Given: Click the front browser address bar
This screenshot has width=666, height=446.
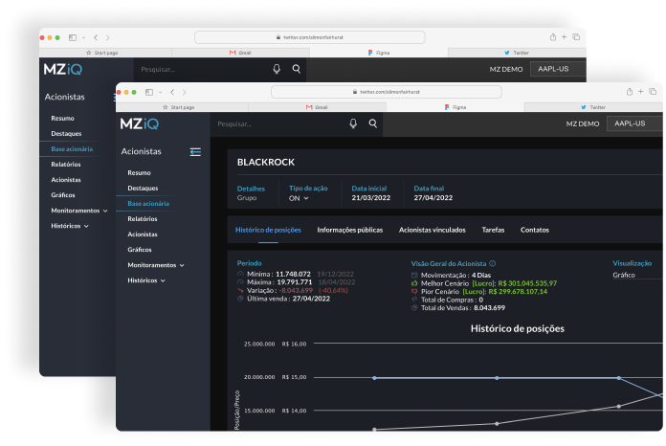Looking at the screenshot, I should (387, 92).
